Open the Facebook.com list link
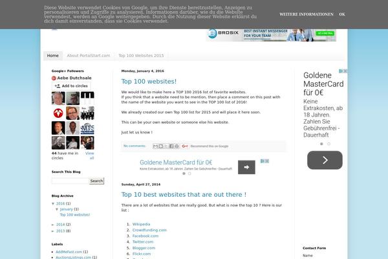 pyautogui.click(x=145, y=236)
